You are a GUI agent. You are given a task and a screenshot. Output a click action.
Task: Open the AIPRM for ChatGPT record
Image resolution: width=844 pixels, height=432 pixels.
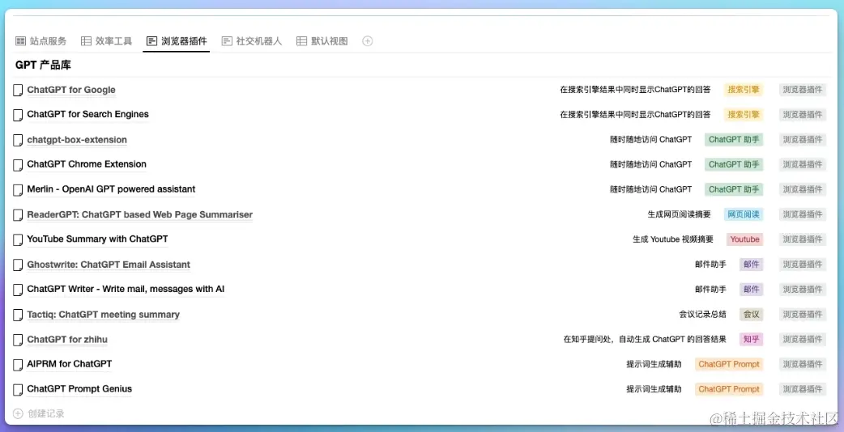[70, 364]
